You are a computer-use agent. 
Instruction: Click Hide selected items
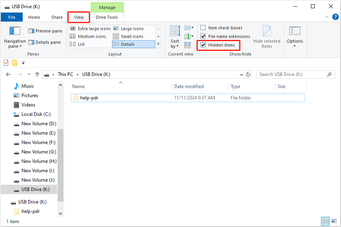click(267, 37)
